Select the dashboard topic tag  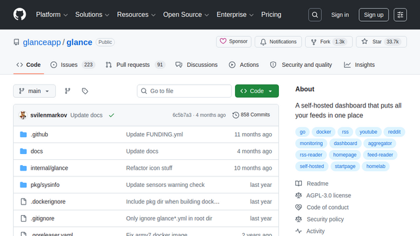click(345, 144)
